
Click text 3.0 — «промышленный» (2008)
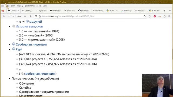[x=42, y=40]
